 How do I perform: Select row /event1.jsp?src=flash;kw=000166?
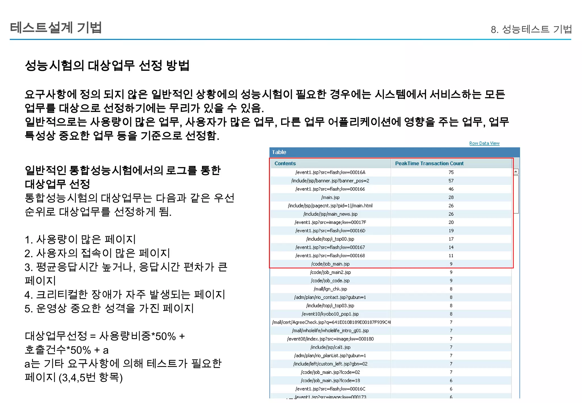391,189
